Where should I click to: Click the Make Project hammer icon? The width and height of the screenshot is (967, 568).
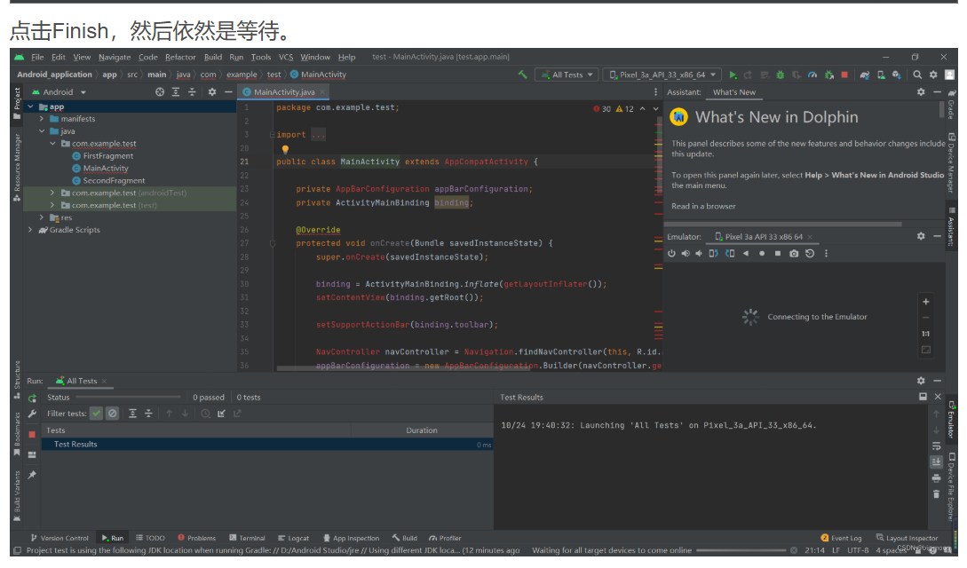pyautogui.click(x=522, y=75)
